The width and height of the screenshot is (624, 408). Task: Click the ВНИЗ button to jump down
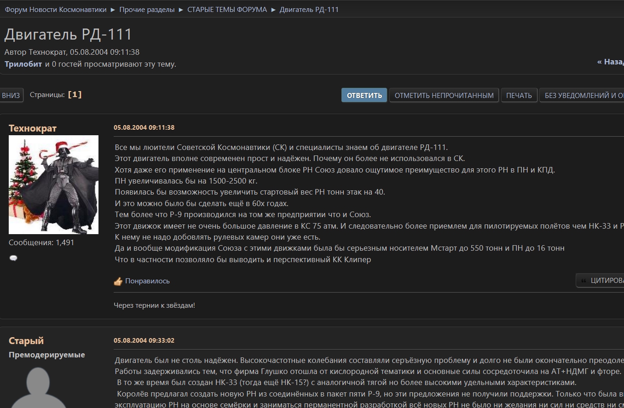11,95
